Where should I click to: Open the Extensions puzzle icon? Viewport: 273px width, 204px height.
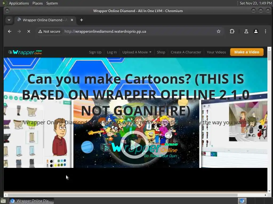point(232,31)
